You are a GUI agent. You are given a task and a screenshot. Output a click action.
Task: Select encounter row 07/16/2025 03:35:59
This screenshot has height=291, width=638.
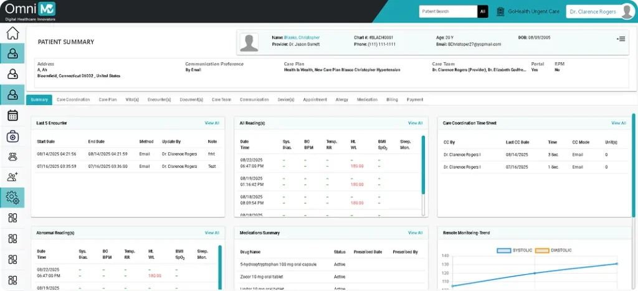pyautogui.click(x=128, y=167)
